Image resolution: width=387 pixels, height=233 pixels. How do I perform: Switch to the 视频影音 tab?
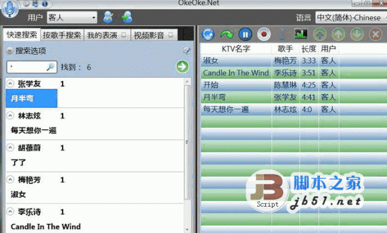154,35
